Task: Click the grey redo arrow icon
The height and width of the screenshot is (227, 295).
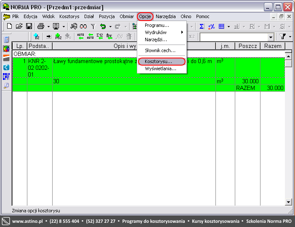Action: pos(117,26)
